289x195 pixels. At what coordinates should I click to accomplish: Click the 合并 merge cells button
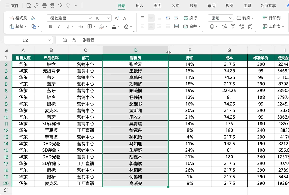click(192, 26)
